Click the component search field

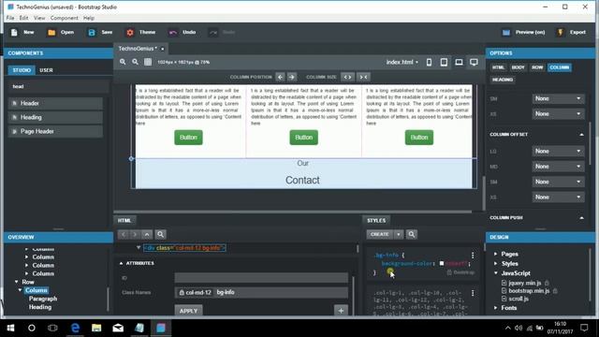[58, 86]
